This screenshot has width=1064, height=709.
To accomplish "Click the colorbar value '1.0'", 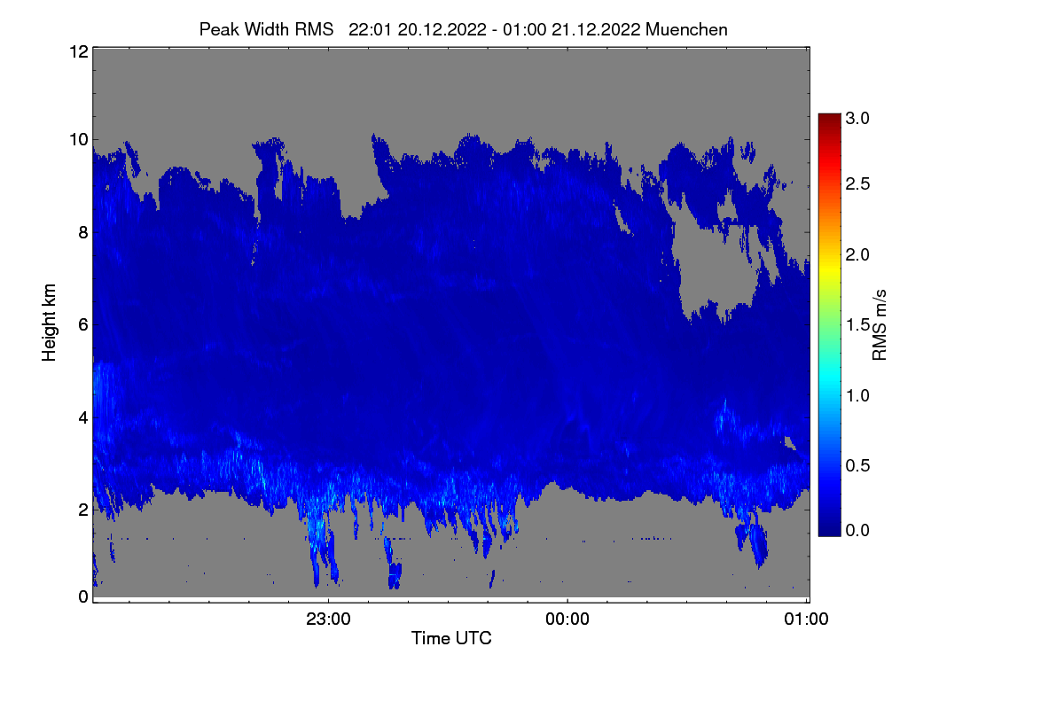I will pyautogui.click(x=857, y=394).
